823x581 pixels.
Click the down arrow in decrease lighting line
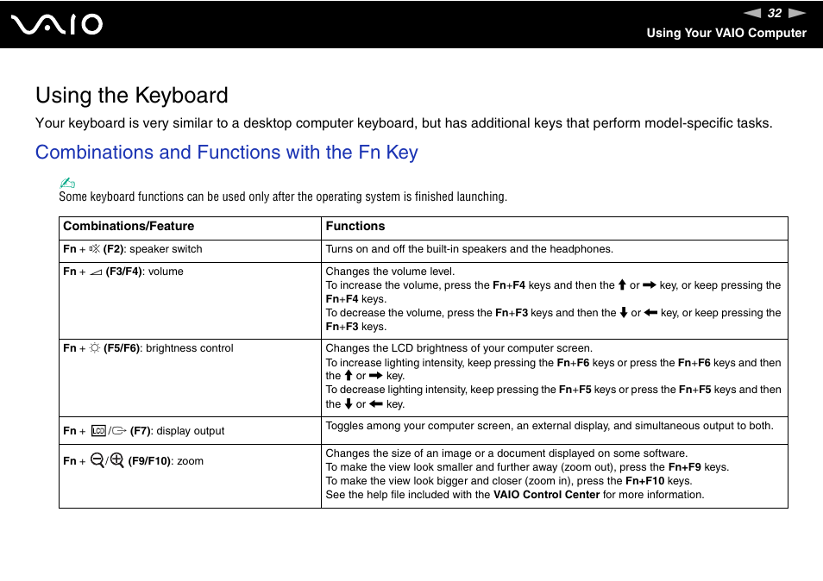tap(348, 403)
